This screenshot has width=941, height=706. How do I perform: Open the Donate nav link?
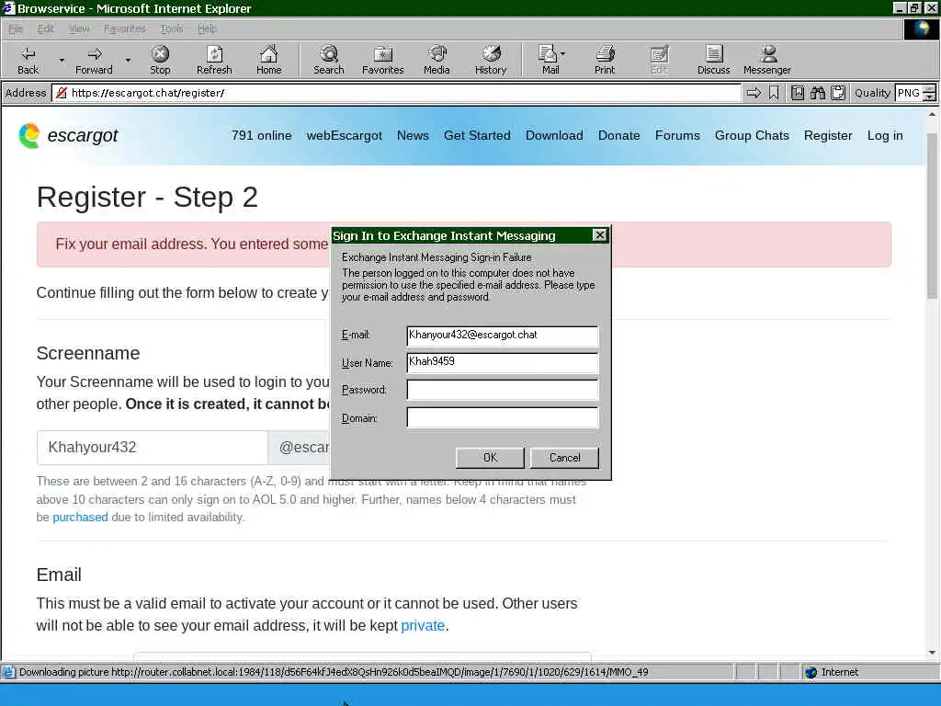[x=618, y=136]
